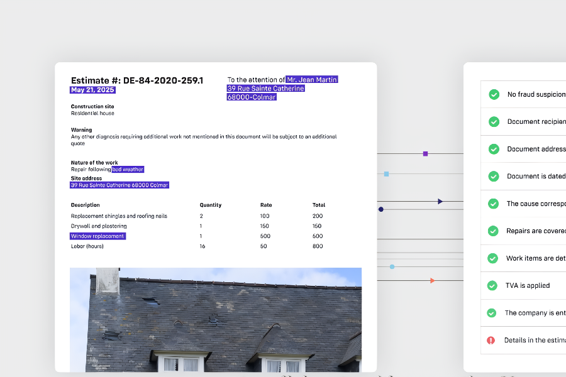The width and height of the screenshot is (566, 377).
Task: Click the 200 total for shingles
Action: pyautogui.click(x=318, y=216)
